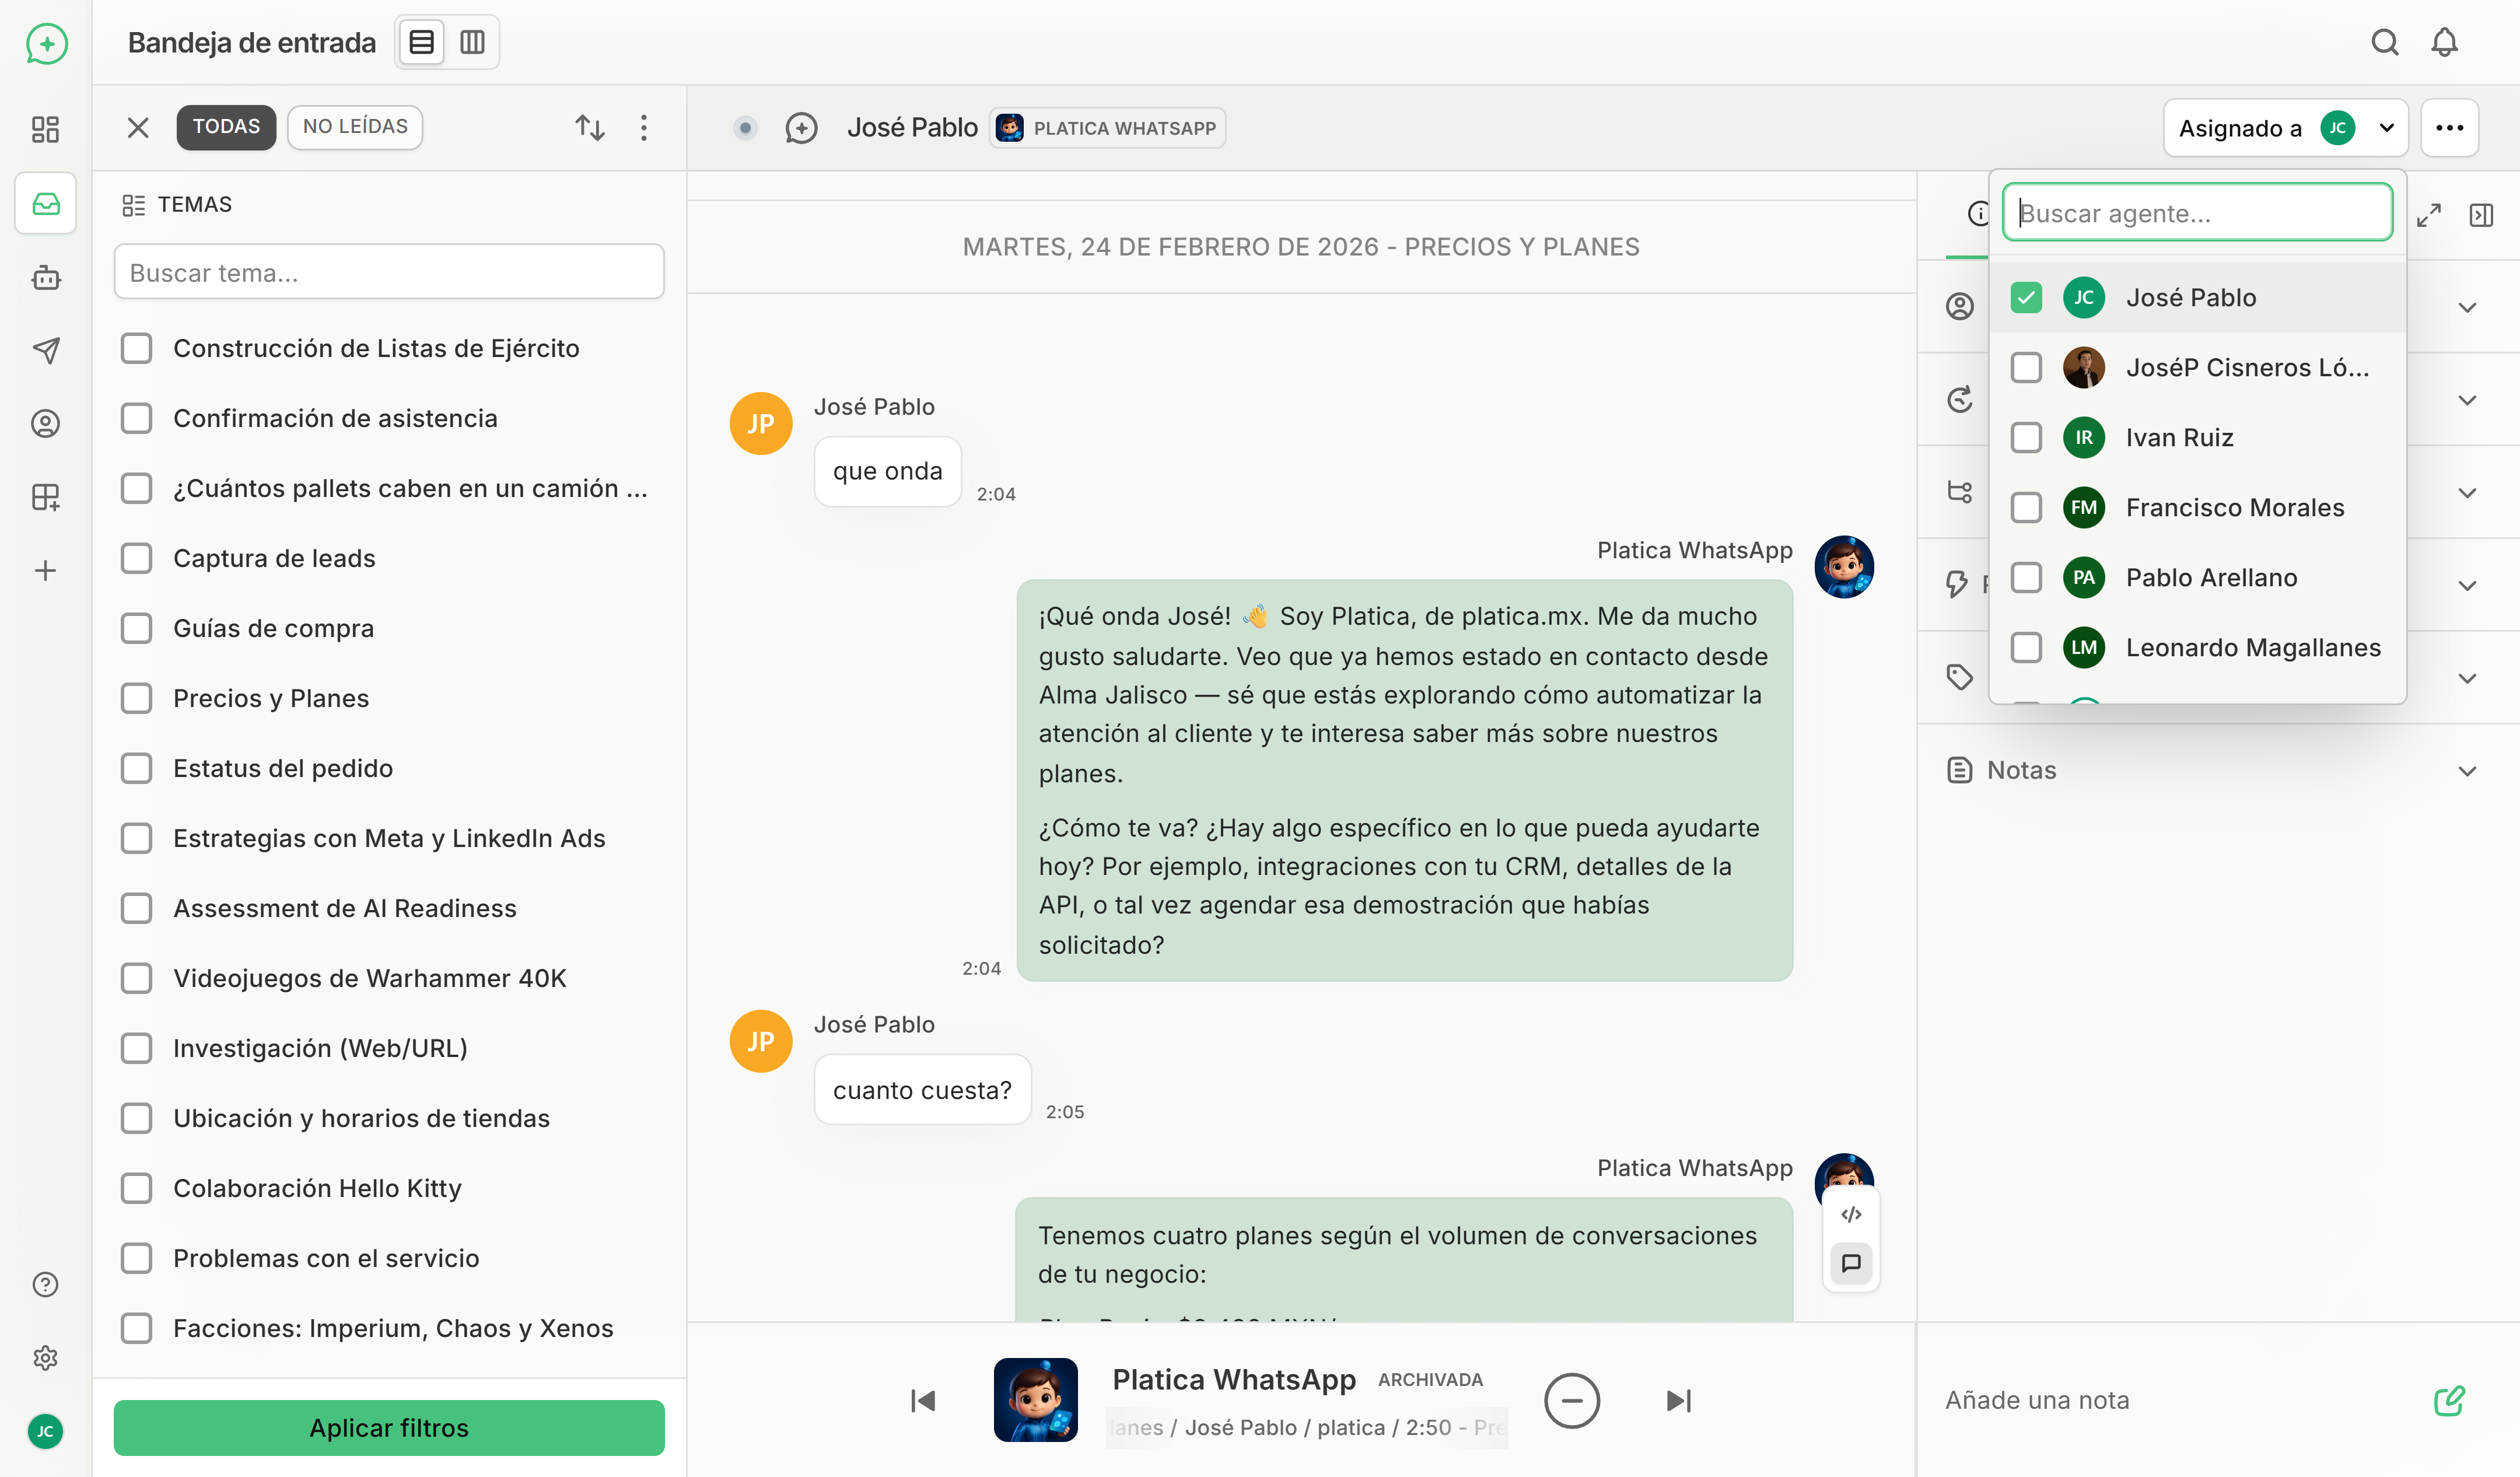Click the code snippet icon on the message
Viewport: 2520px width, 1477px height.
click(1851, 1215)
